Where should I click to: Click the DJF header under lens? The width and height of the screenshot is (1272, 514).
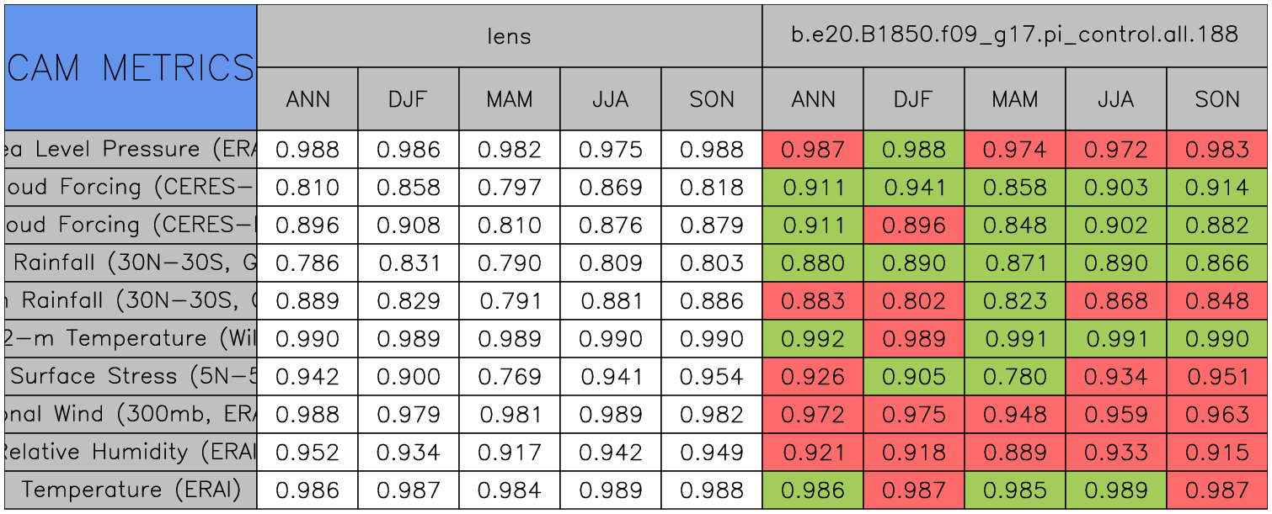tap(408, 99)
